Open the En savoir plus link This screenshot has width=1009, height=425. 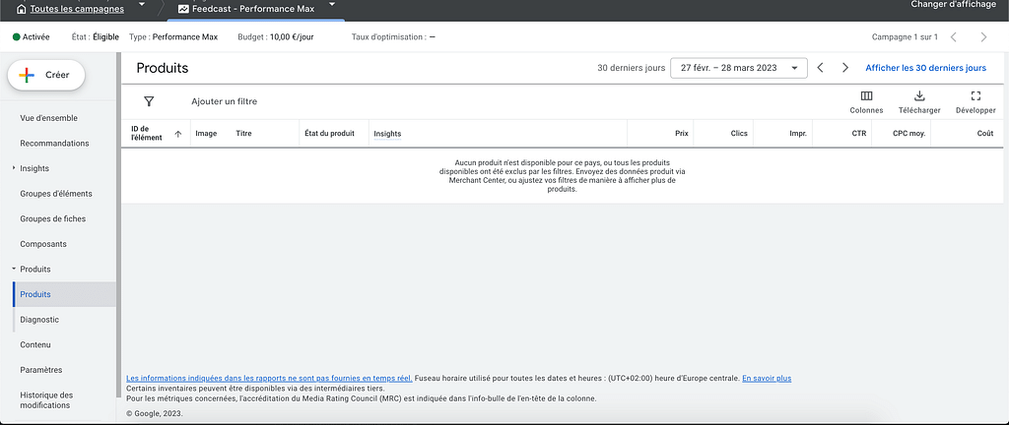coord(766,378)
